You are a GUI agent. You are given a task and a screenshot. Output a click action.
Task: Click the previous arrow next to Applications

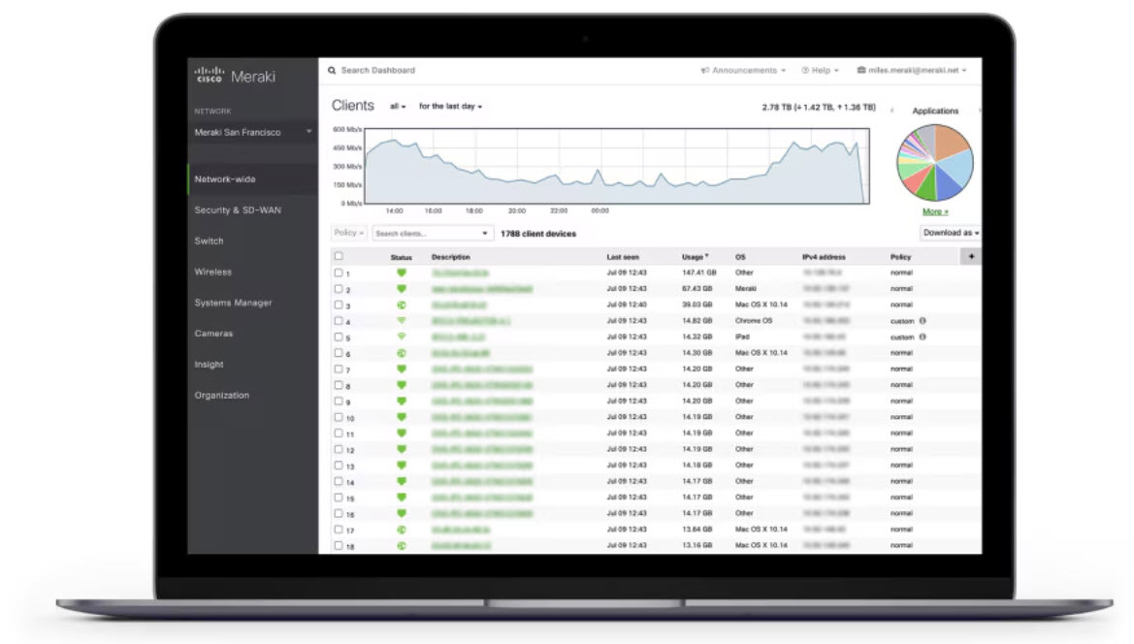(x=891, y=112)
